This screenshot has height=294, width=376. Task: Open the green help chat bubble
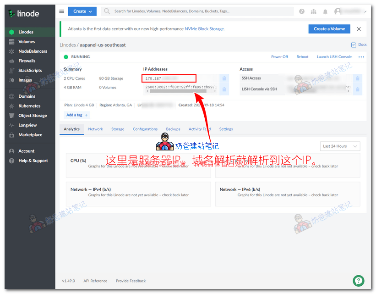point(358,281)
